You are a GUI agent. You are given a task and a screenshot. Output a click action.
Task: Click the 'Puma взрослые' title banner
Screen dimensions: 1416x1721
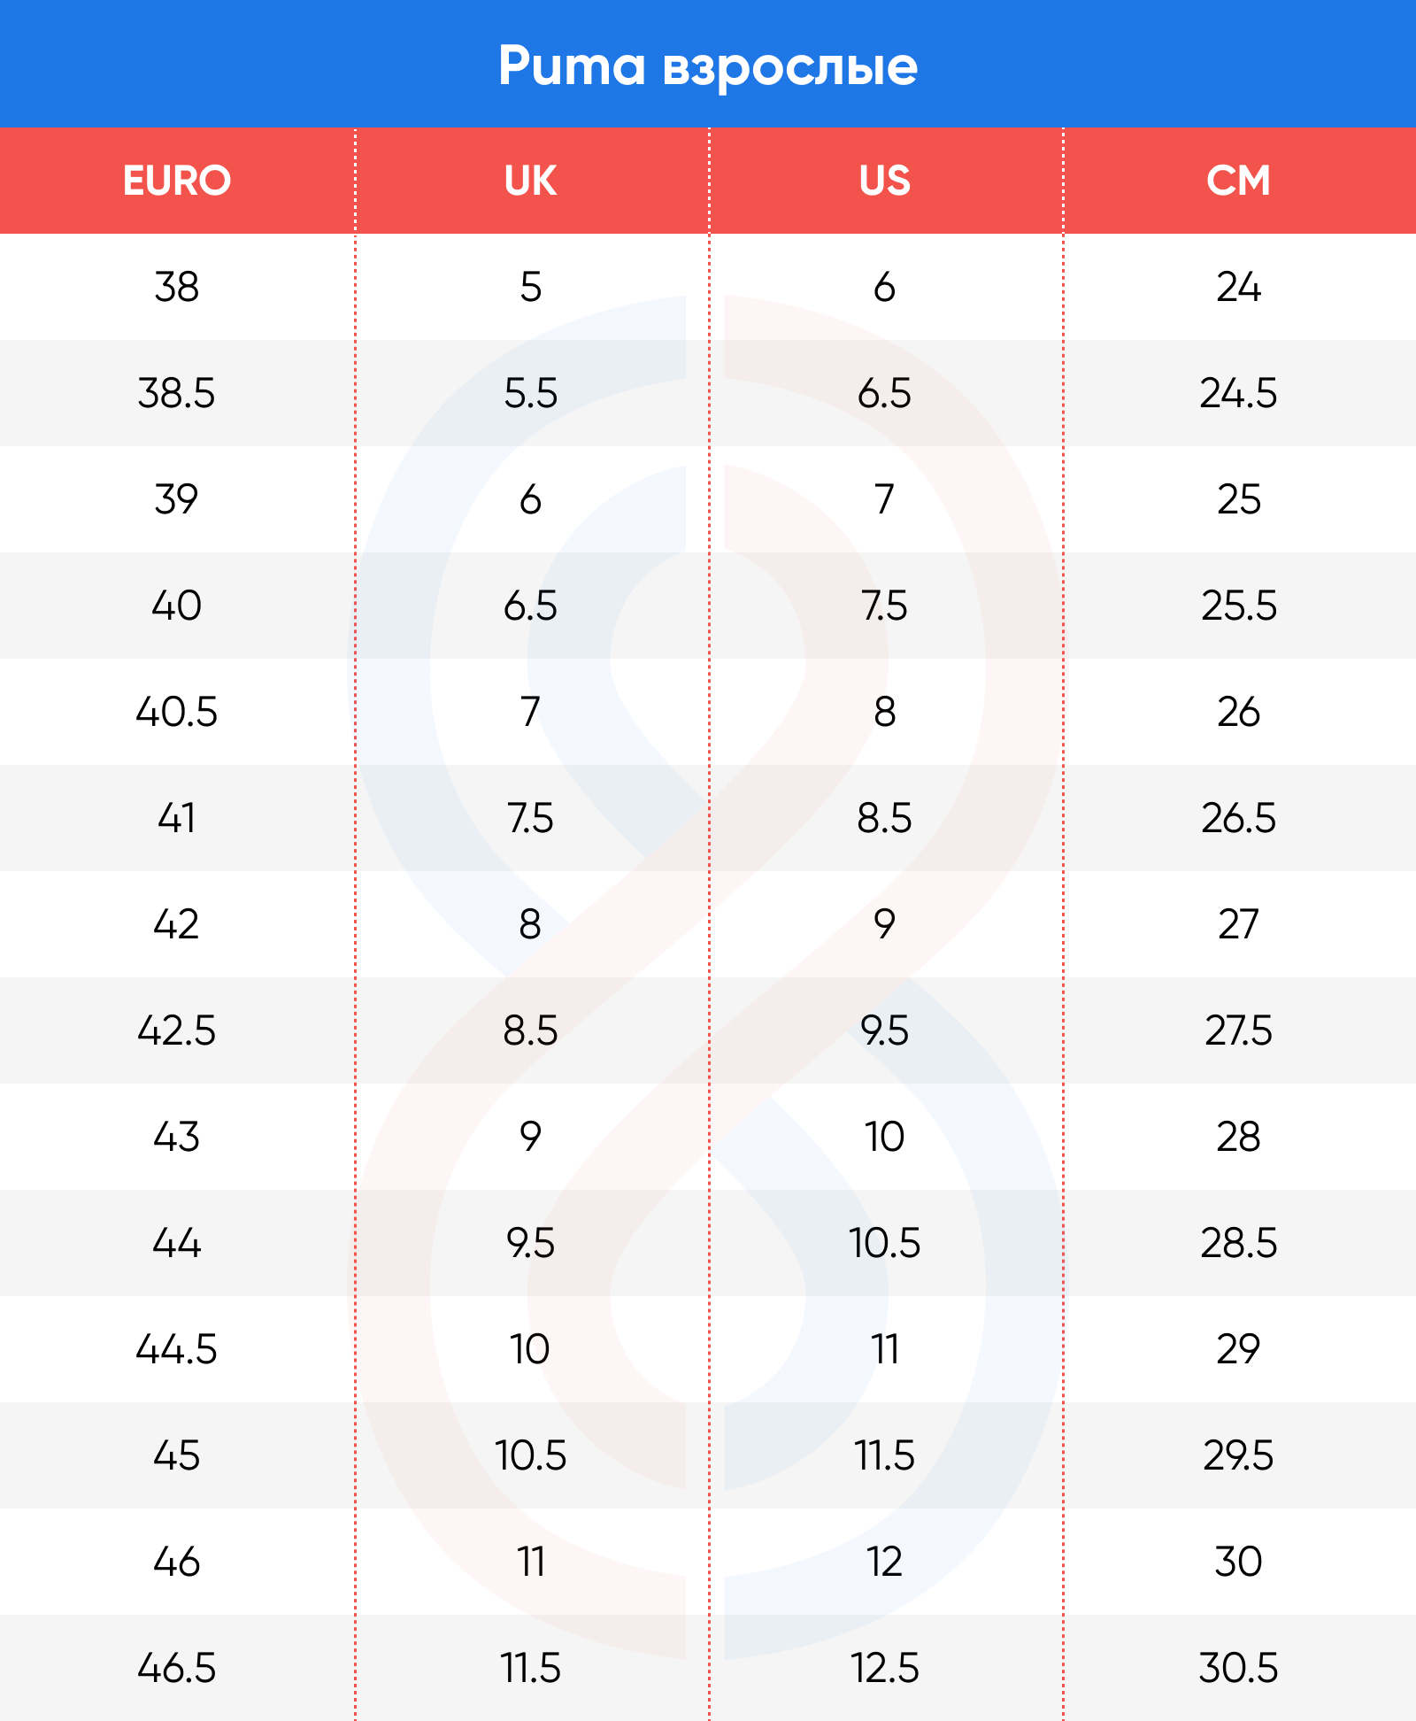pos(708,66)
